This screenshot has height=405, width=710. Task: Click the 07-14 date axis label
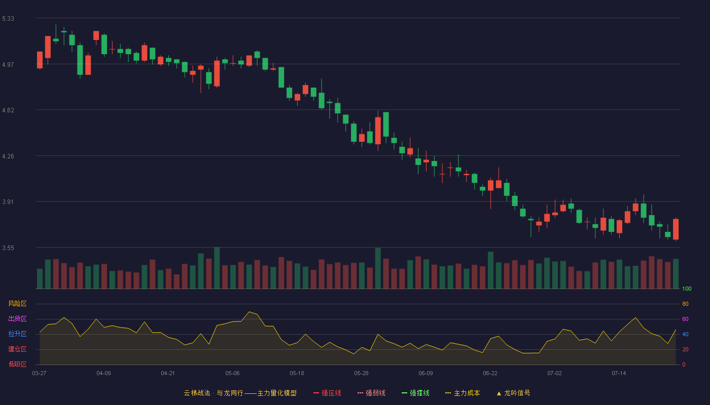click(619, 373)
